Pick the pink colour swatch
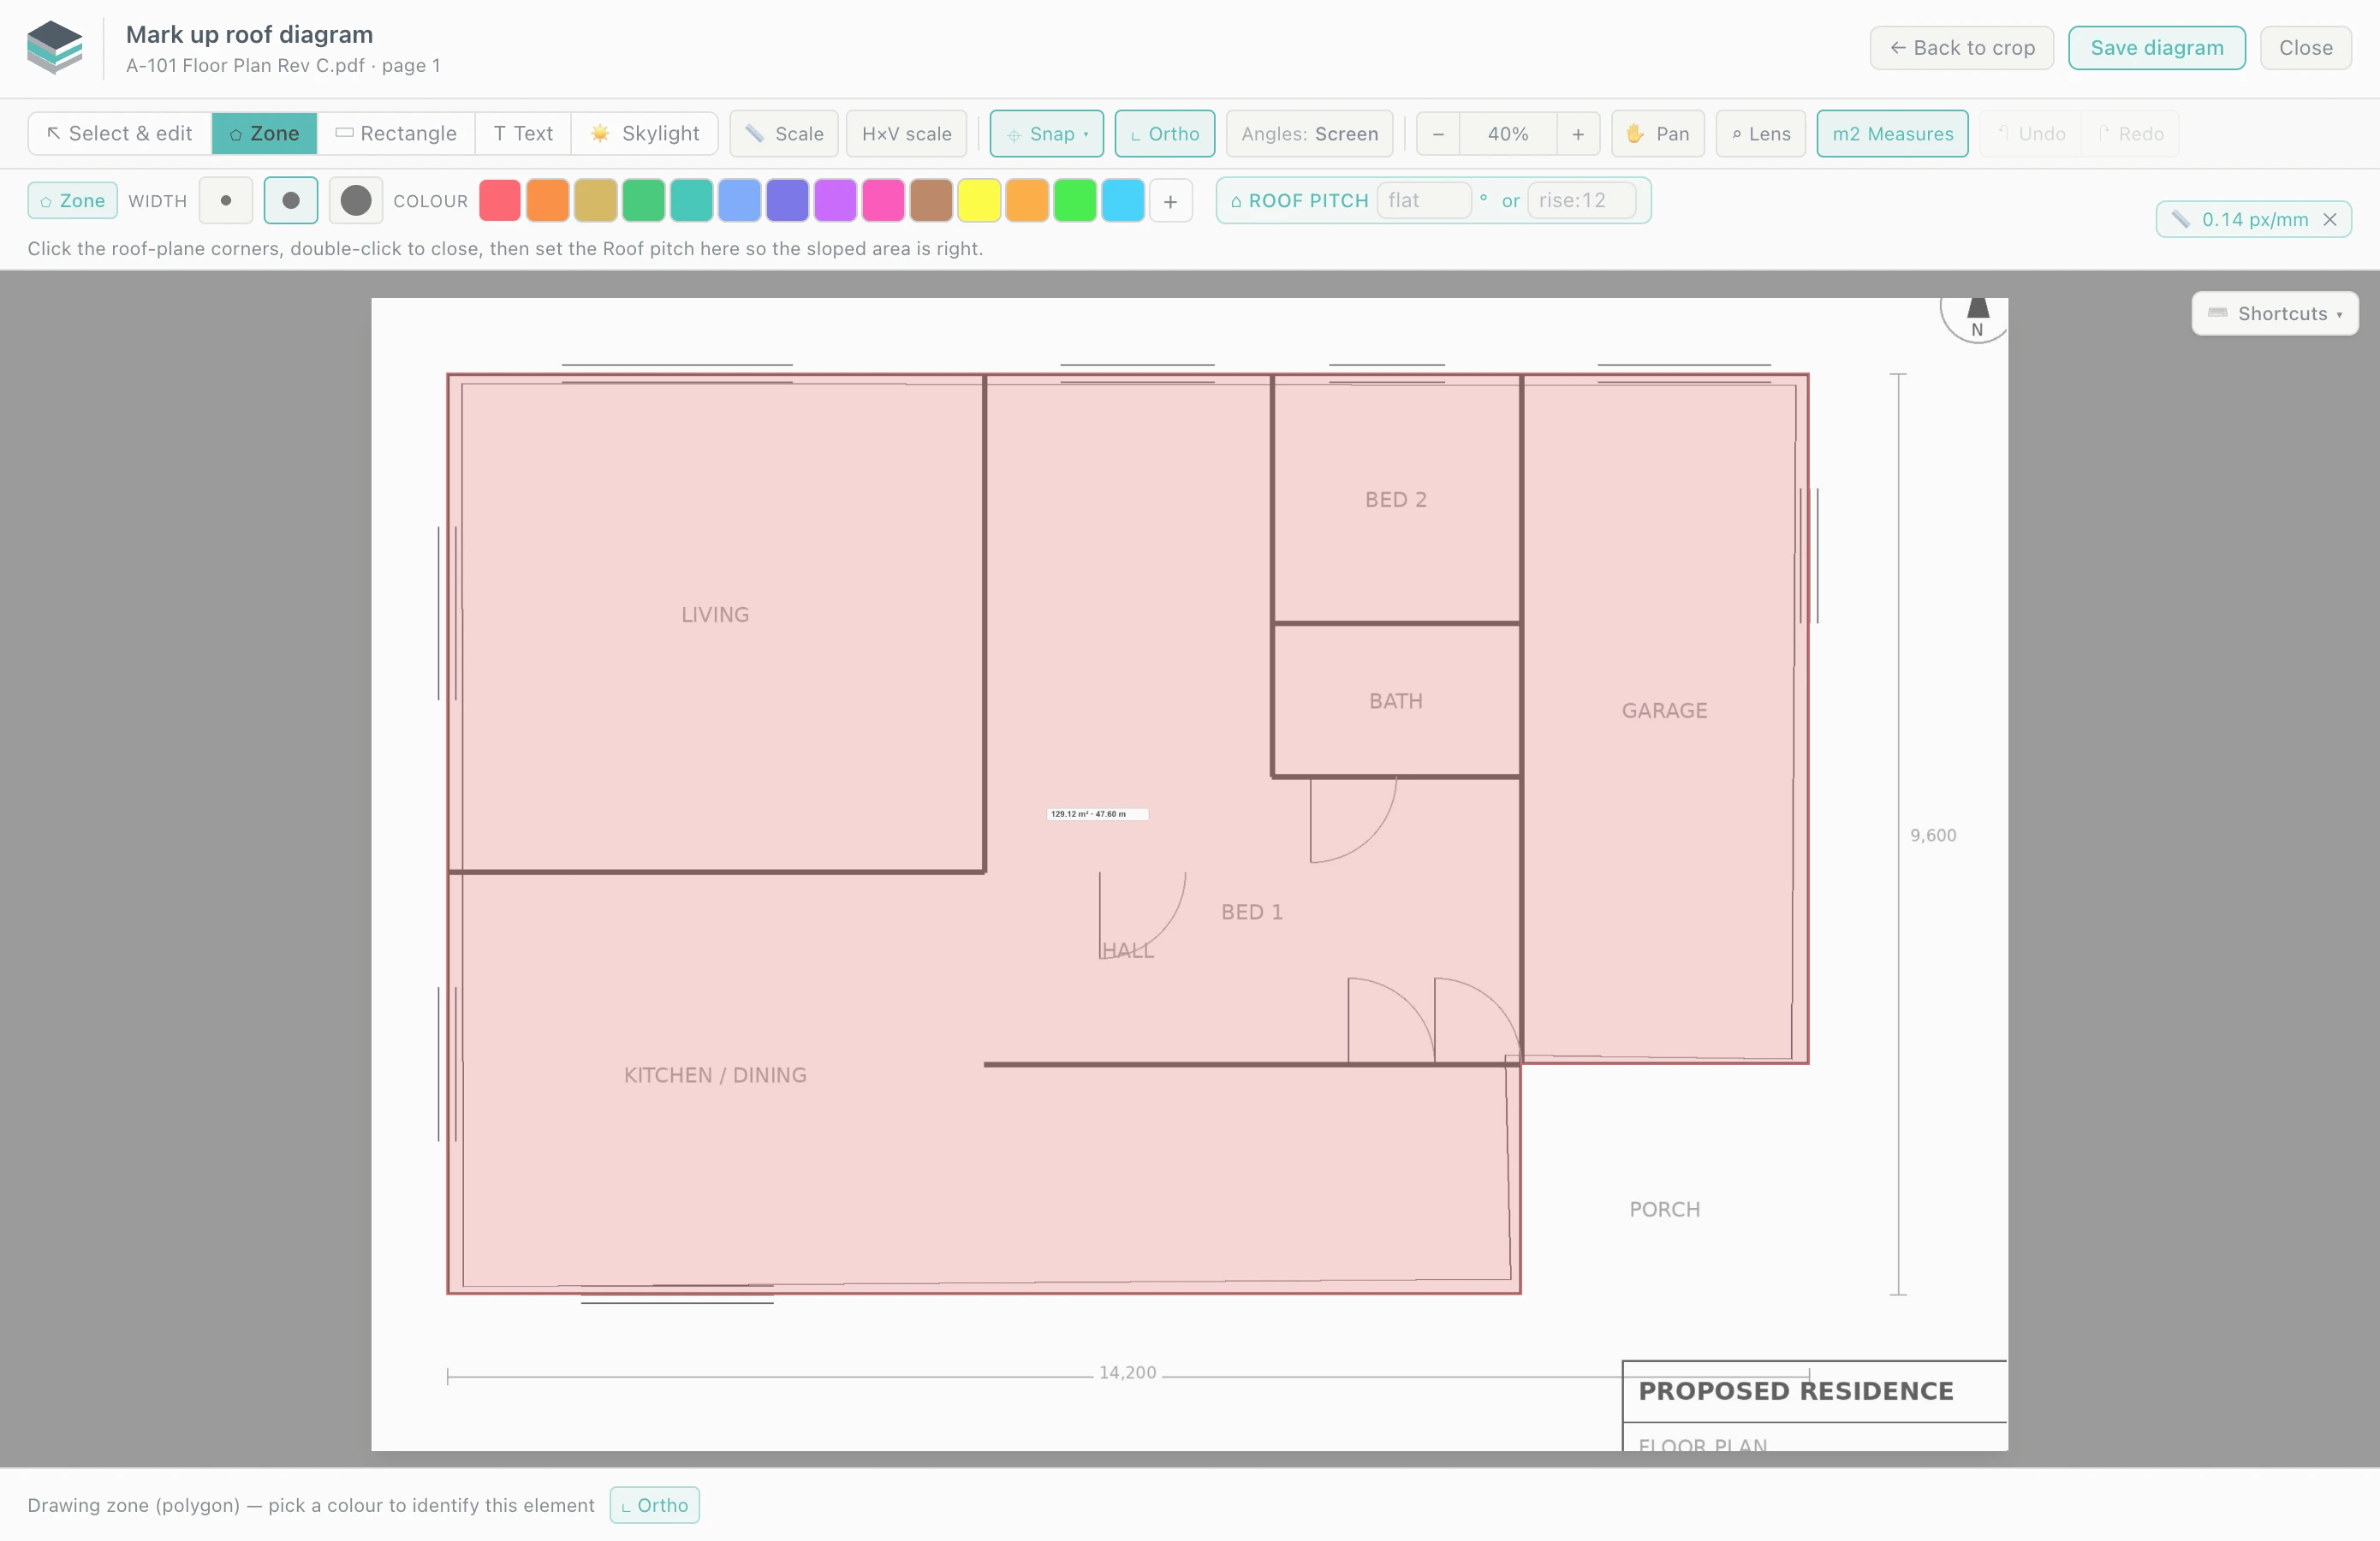The width and height of the screenshot is (2380, 1541). point(884,200)
